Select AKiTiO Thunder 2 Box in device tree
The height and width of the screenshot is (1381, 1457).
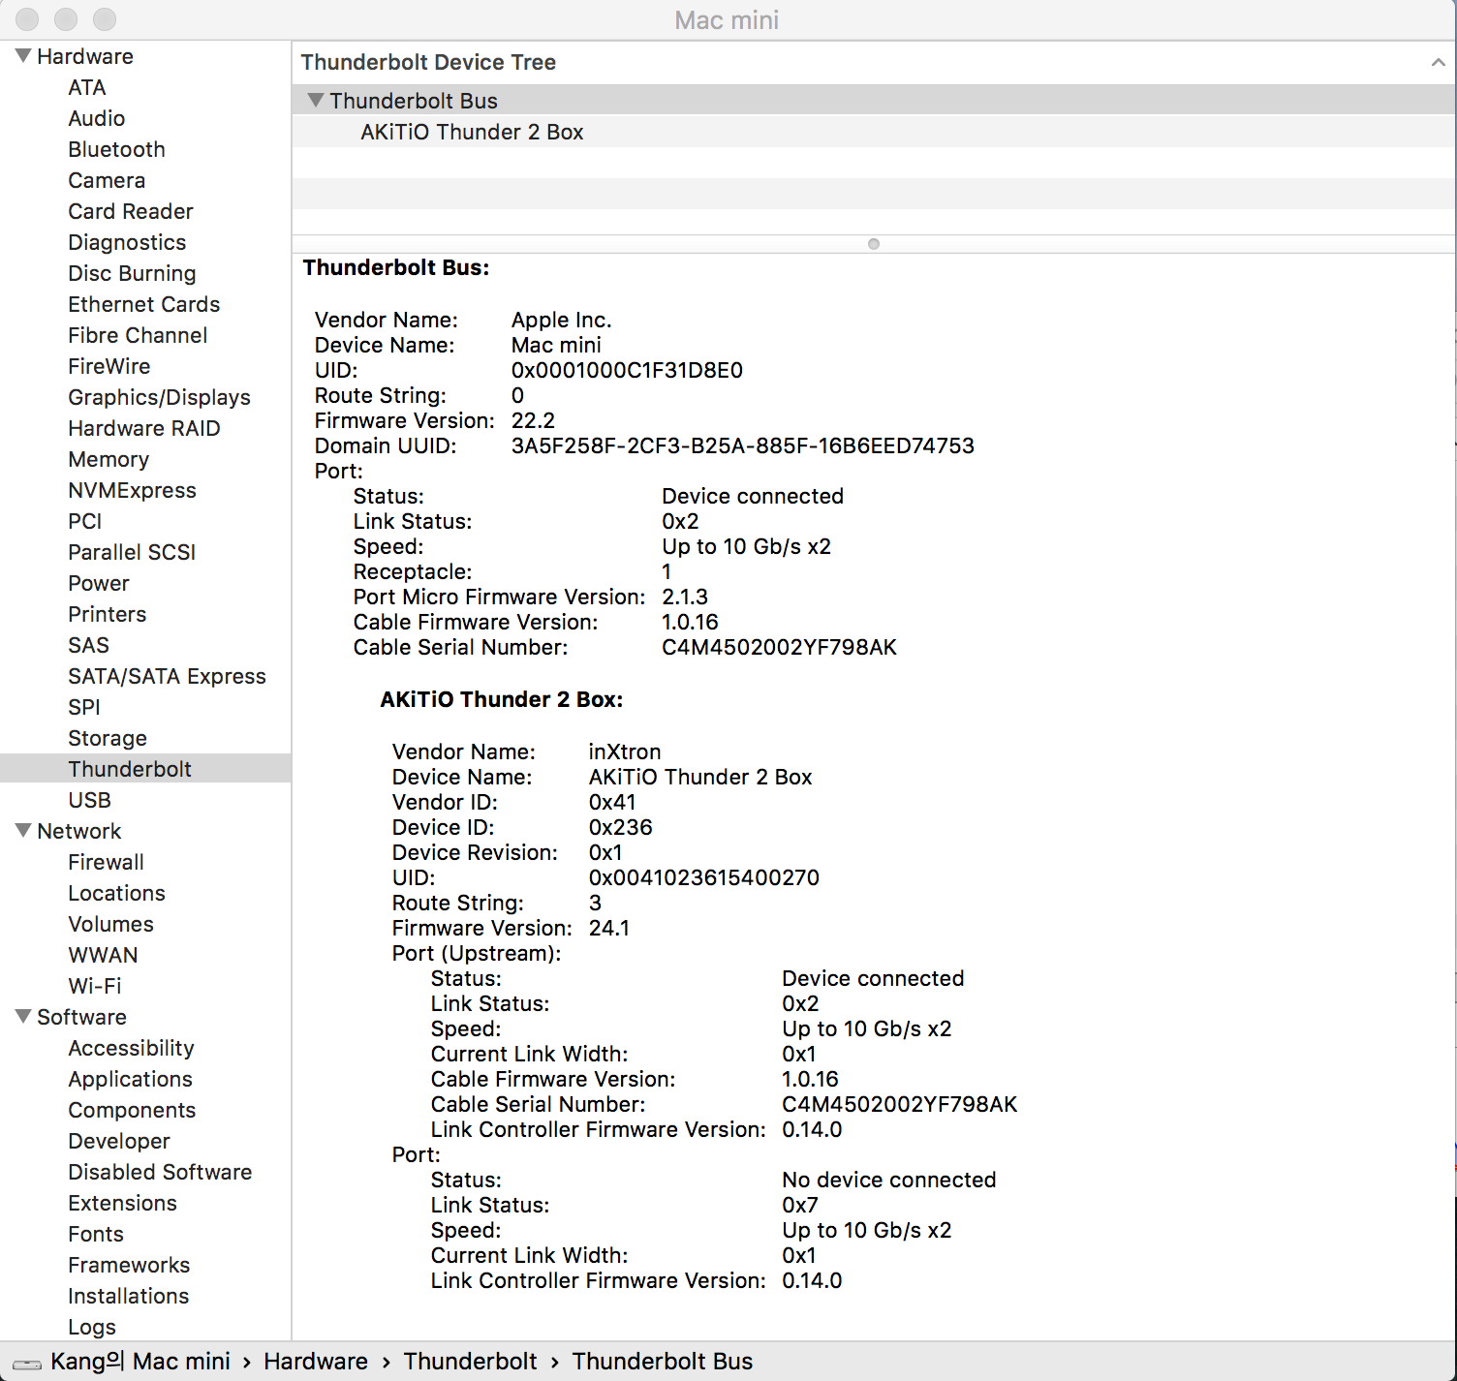472,132
